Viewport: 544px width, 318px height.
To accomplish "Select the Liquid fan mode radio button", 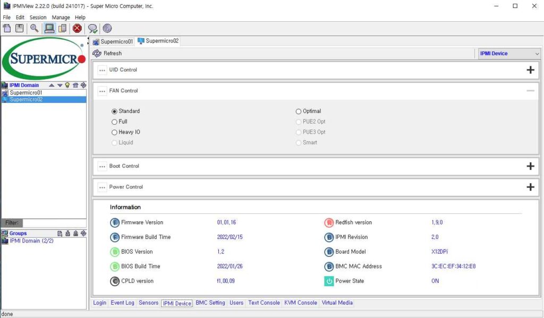I will pos(115,142).
